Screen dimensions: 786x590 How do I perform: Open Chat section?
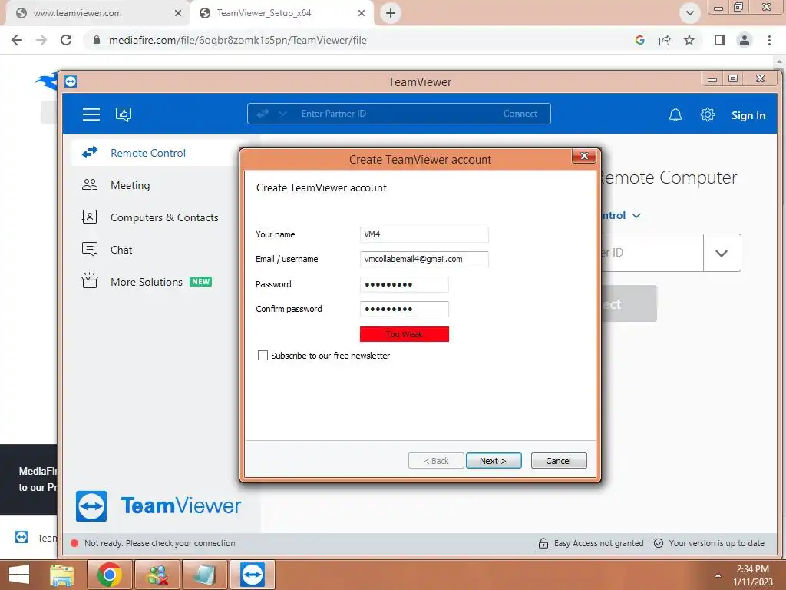121,250
